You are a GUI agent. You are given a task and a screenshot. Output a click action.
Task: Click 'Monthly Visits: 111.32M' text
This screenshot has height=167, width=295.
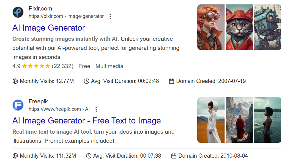pos(48,156)
